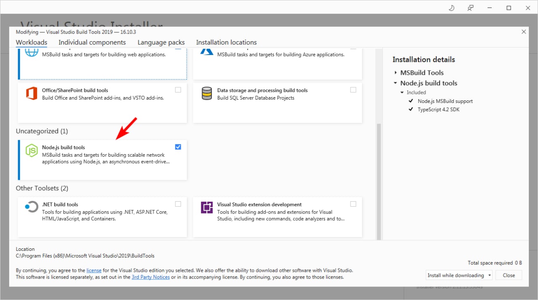Expand MSBuild Tools in Installation details
The image size is (538, 300).
396,73
